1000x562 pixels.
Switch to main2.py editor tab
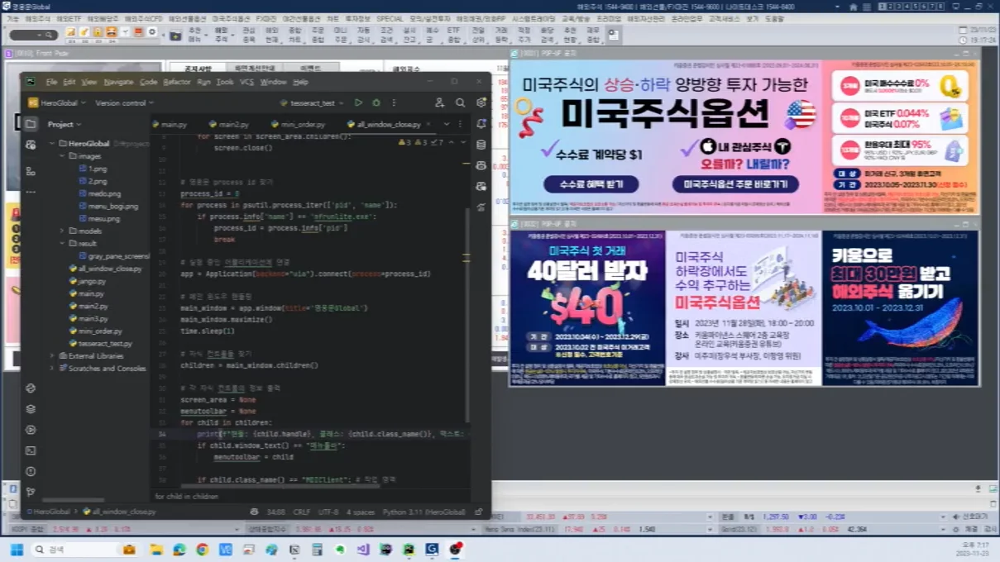tap(228, 124)
